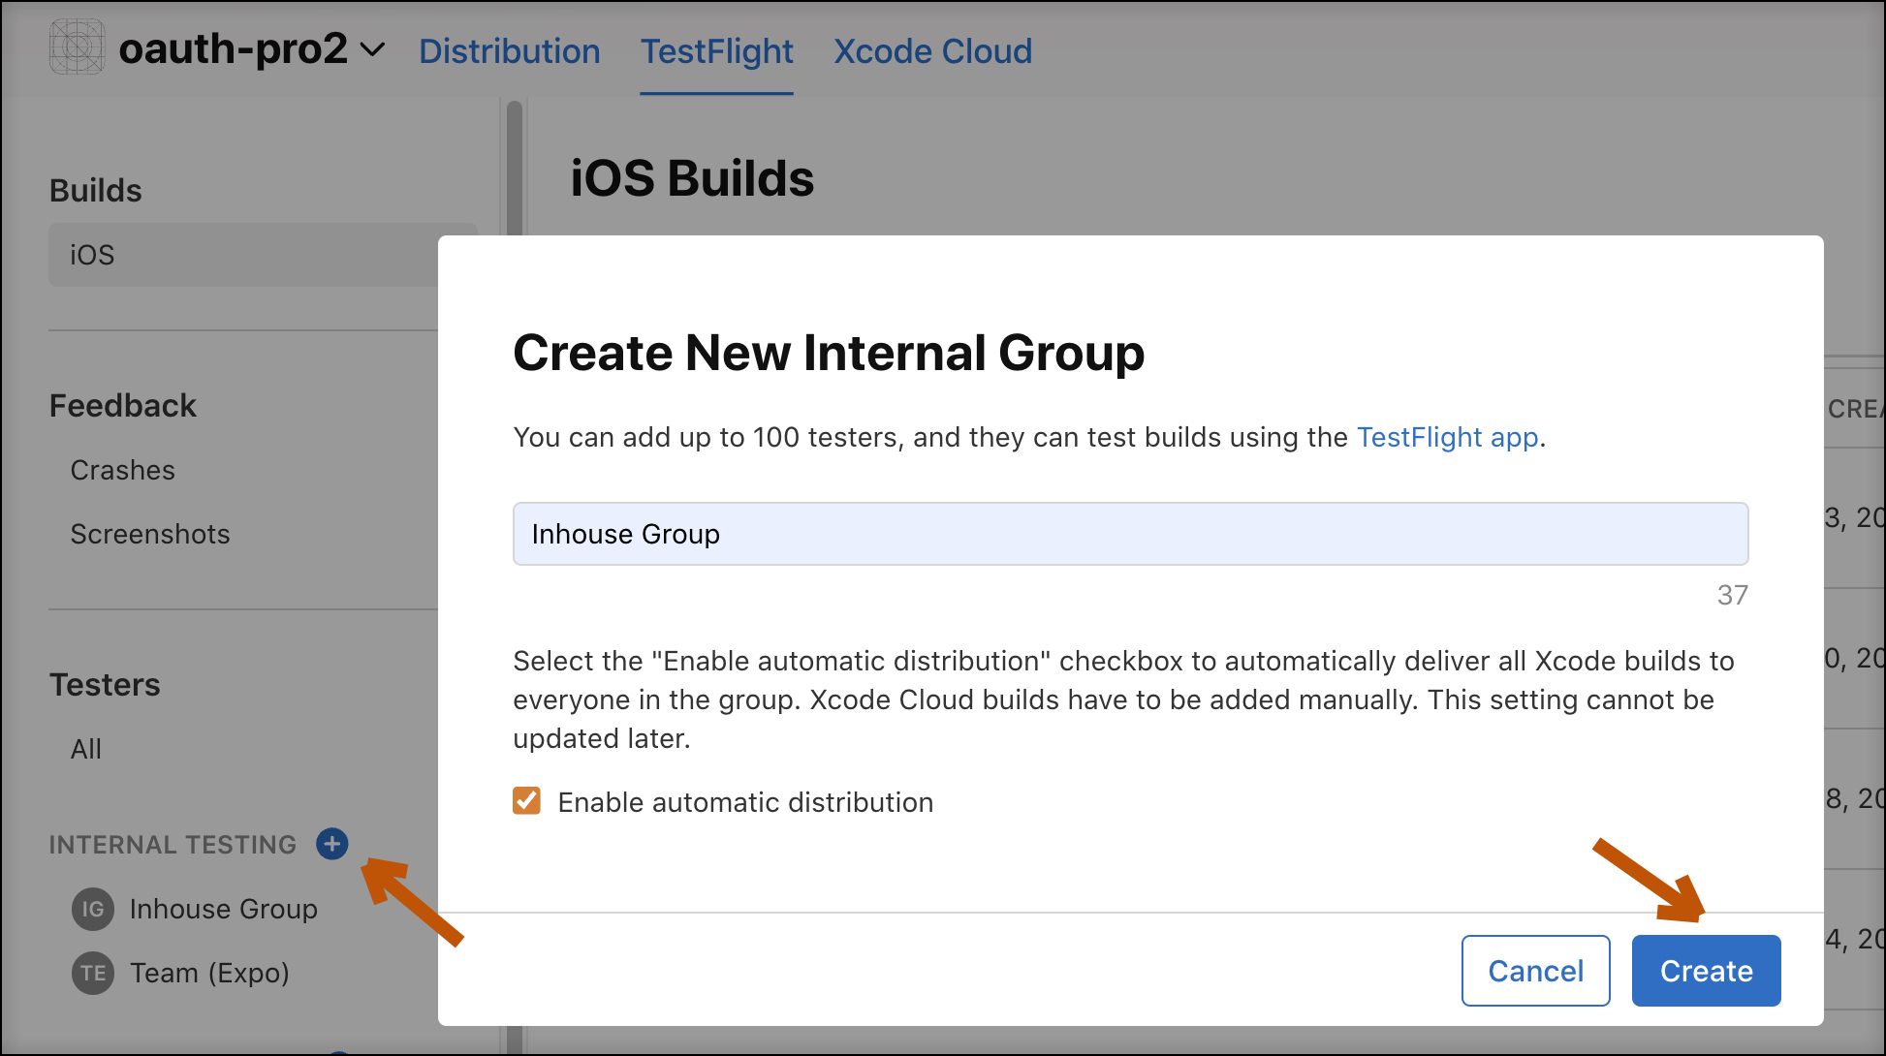Open the Team (Expo) tester group

209,974
